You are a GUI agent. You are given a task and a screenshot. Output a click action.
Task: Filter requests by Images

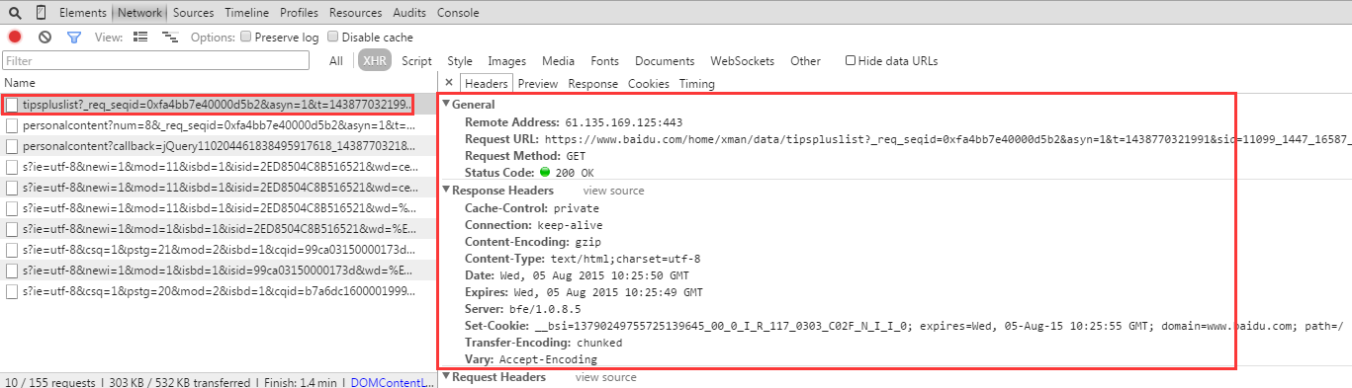[x=506, y=60]
